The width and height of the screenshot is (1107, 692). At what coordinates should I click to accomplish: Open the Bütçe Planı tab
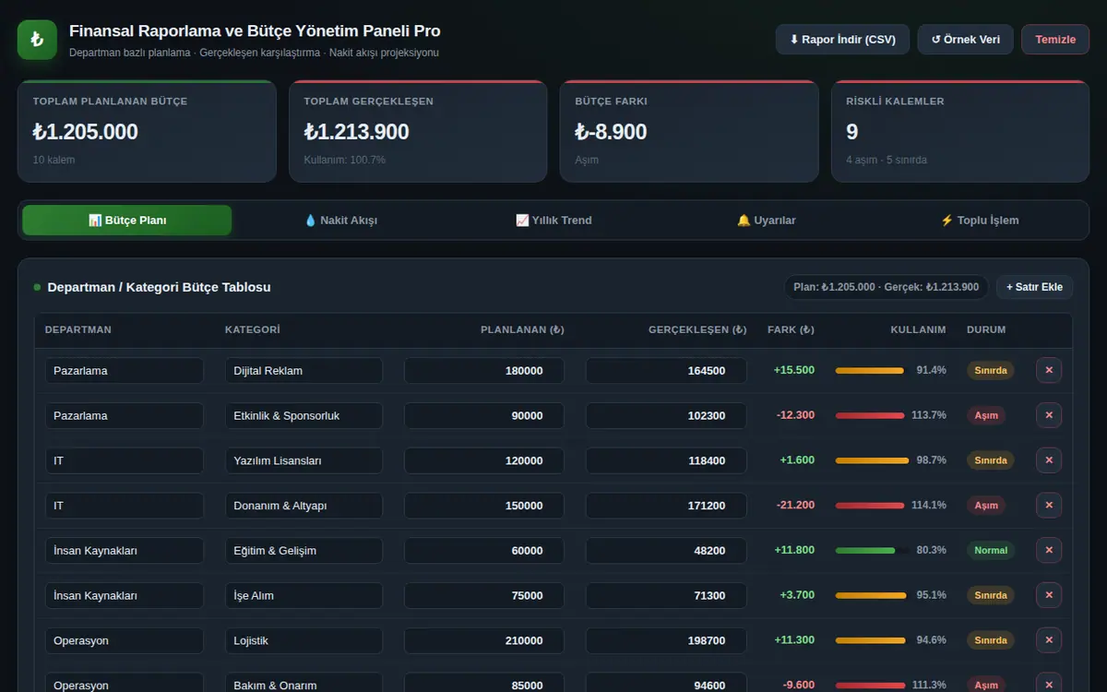pos(127,221)
